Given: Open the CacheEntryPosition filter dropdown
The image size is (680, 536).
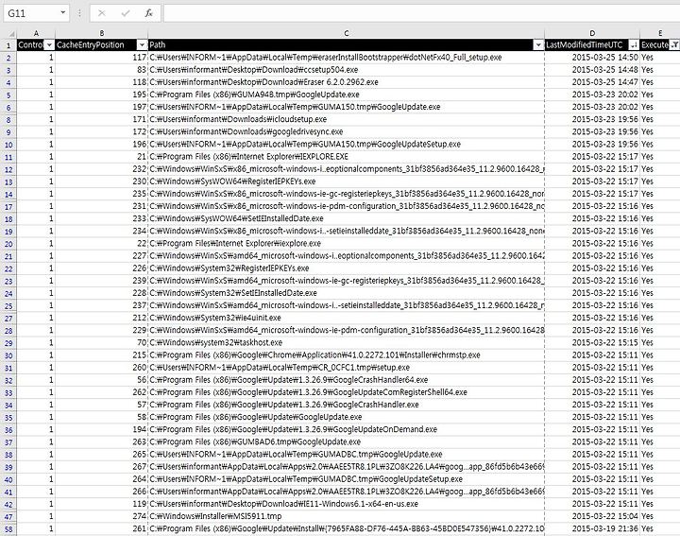Looking at the screenshot, I should coord(142,44).
